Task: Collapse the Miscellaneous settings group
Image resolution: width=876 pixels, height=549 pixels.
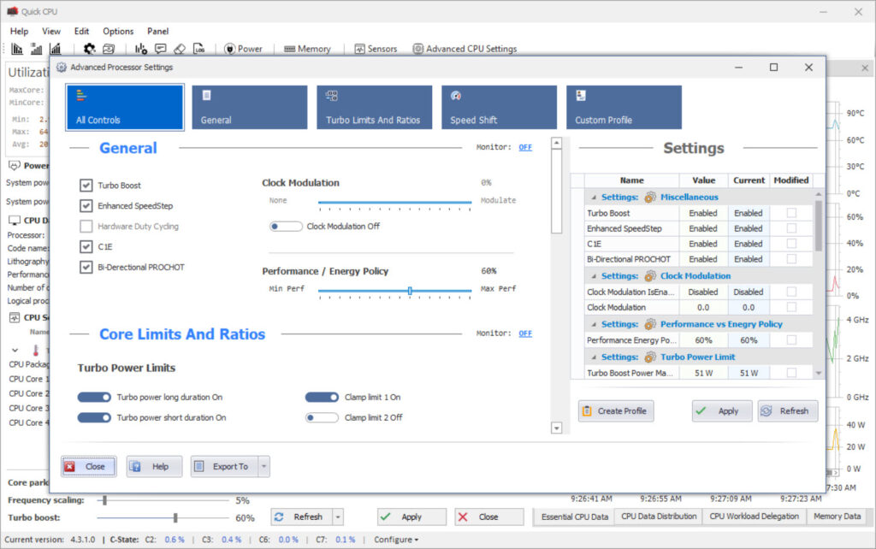Action: point(594,198)
